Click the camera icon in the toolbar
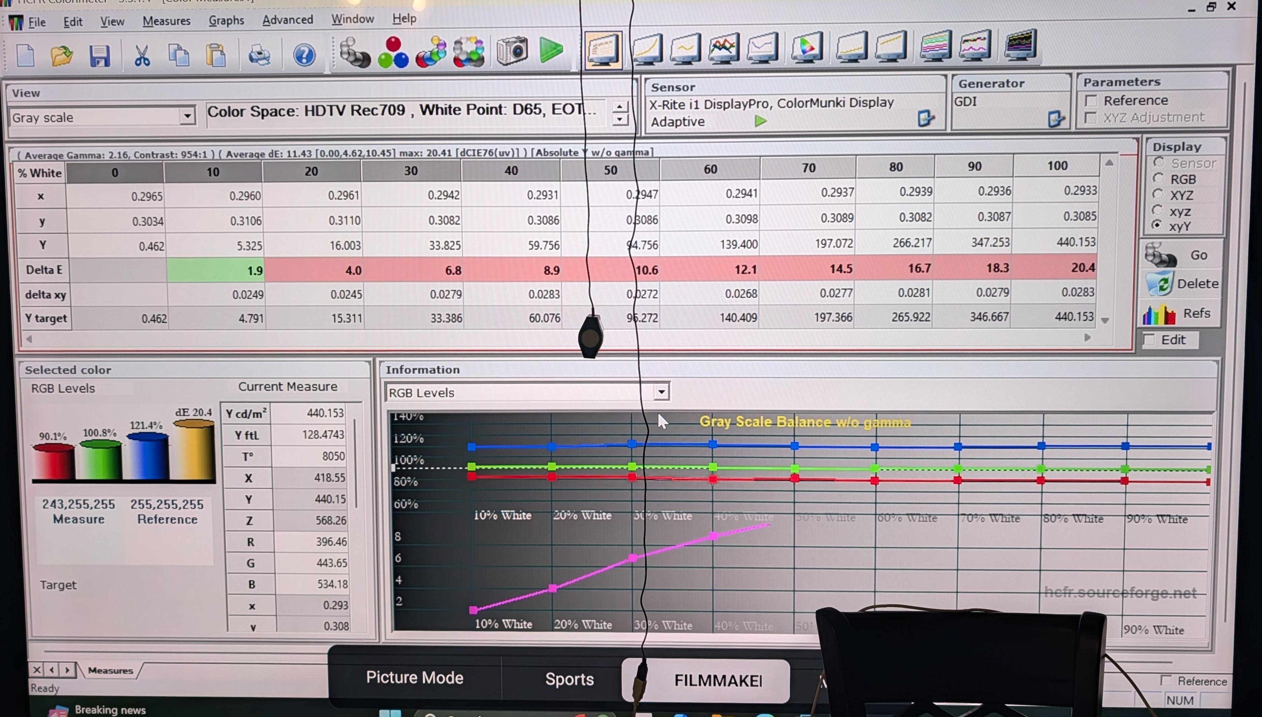The image size is (1262, 717). [x=512, y=51]
